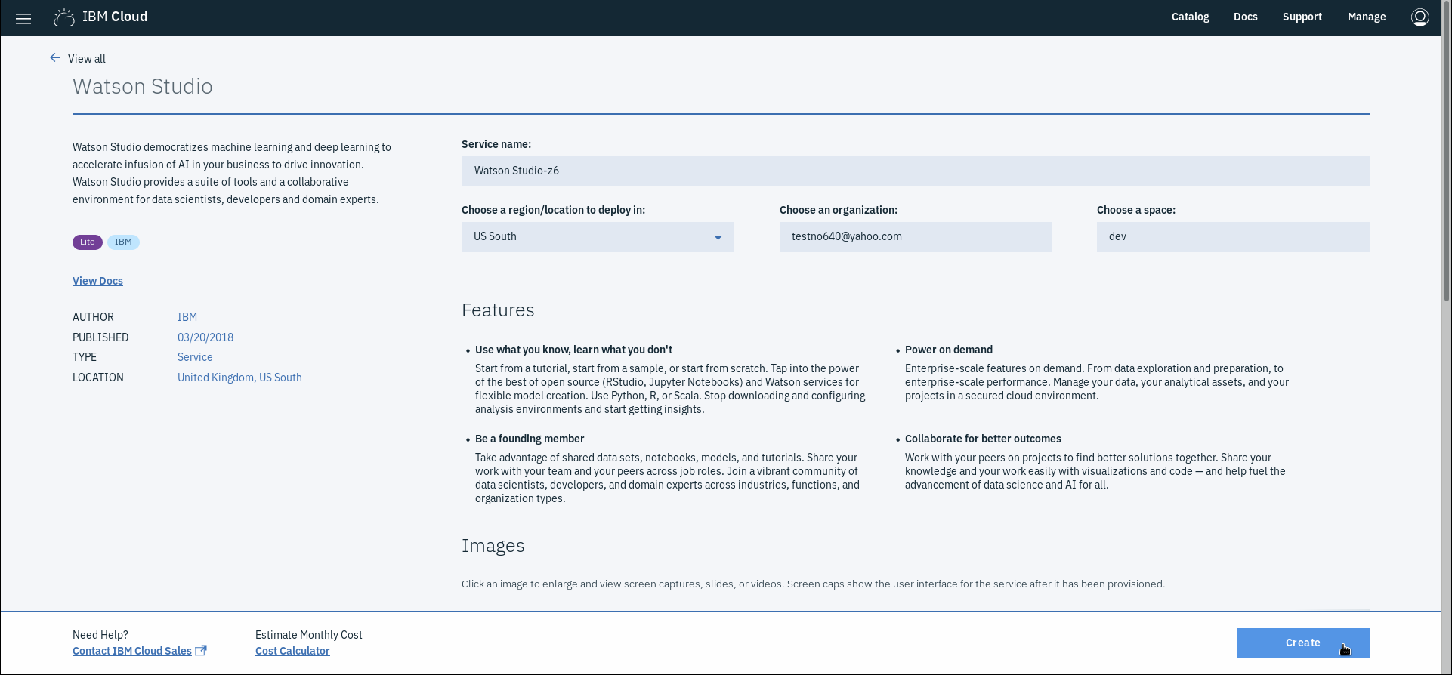Open the hamburger navigation menu
The height and width of the screenshot is (675, 1452).
(23, 18)
